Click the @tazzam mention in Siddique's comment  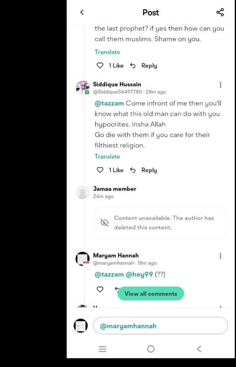[109, 103]
